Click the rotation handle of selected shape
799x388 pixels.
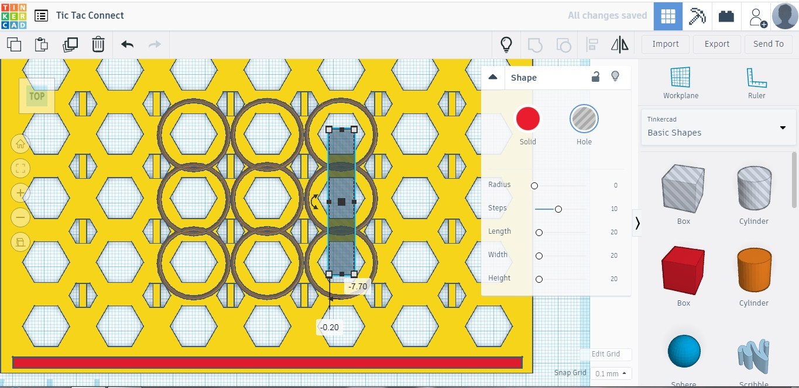tap(314, 202)
